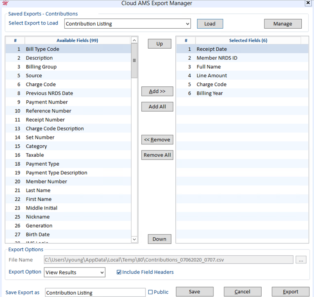The image size is (314, 297).
Task: Select Payment Number field
Action: pos(68,102)
